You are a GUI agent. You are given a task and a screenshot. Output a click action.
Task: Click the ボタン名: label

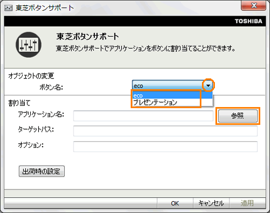[51, 87]
